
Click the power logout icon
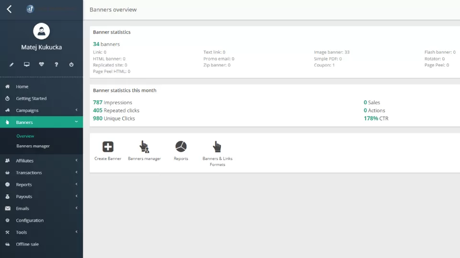coord(71,64)
